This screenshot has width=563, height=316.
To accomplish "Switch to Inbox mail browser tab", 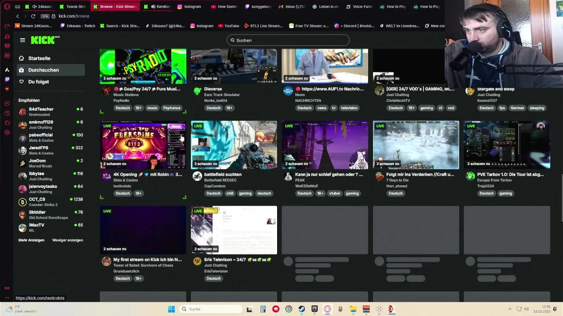I will point(291,7).
